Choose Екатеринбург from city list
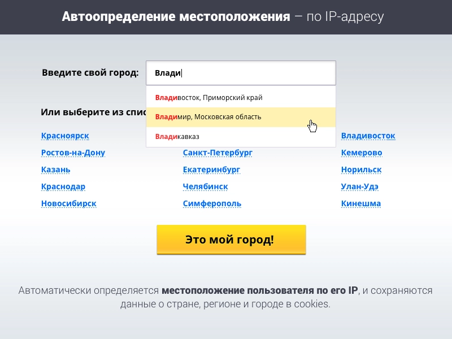 211,169
